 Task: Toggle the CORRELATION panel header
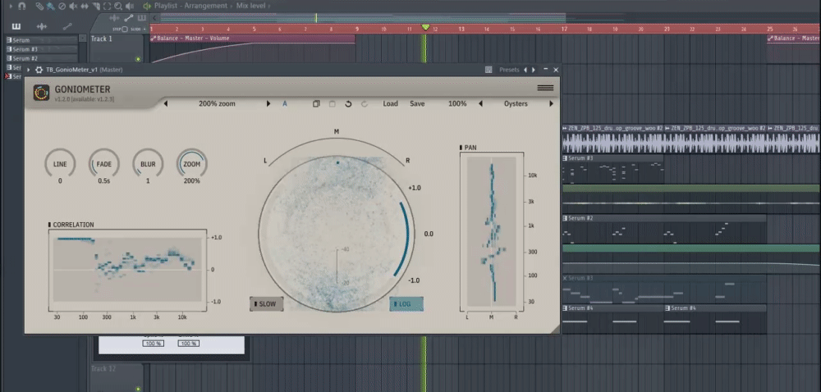click(x=71, y=225)
